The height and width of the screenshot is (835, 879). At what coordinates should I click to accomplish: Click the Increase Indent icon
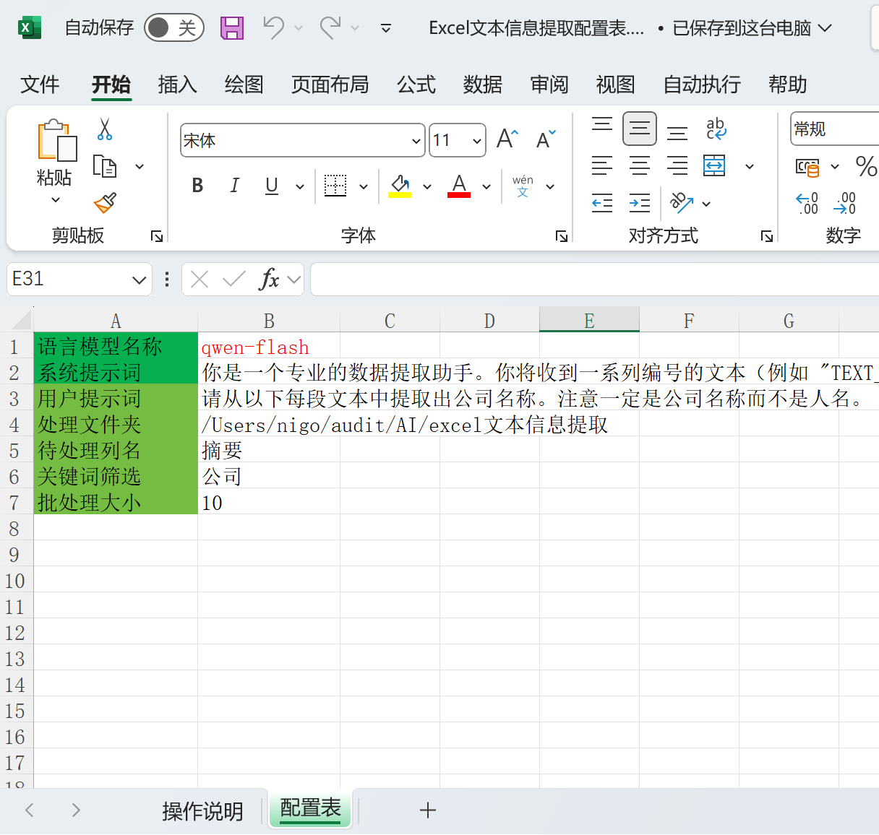[x=639, y=204]
